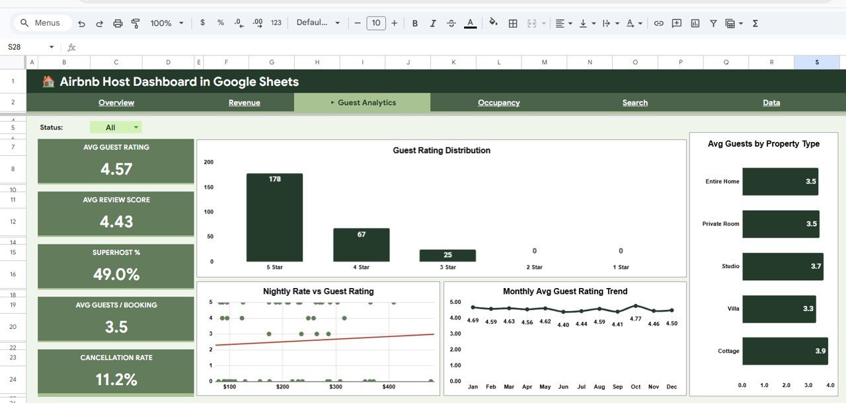This screenshot has height=403, width=846.
Task: Open the borders tool
Action: pyautogui.click(x=513, y=23)
